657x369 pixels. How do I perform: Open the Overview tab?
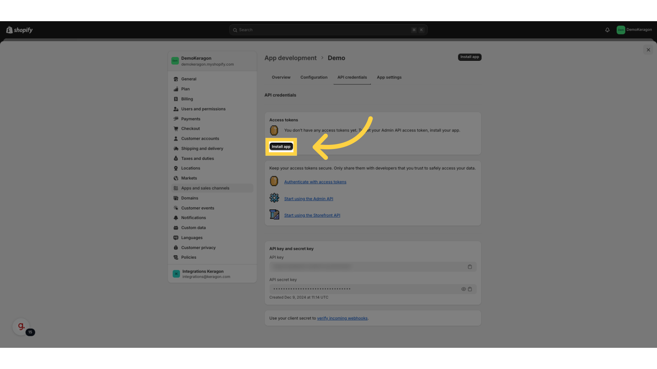pos(281,78)
